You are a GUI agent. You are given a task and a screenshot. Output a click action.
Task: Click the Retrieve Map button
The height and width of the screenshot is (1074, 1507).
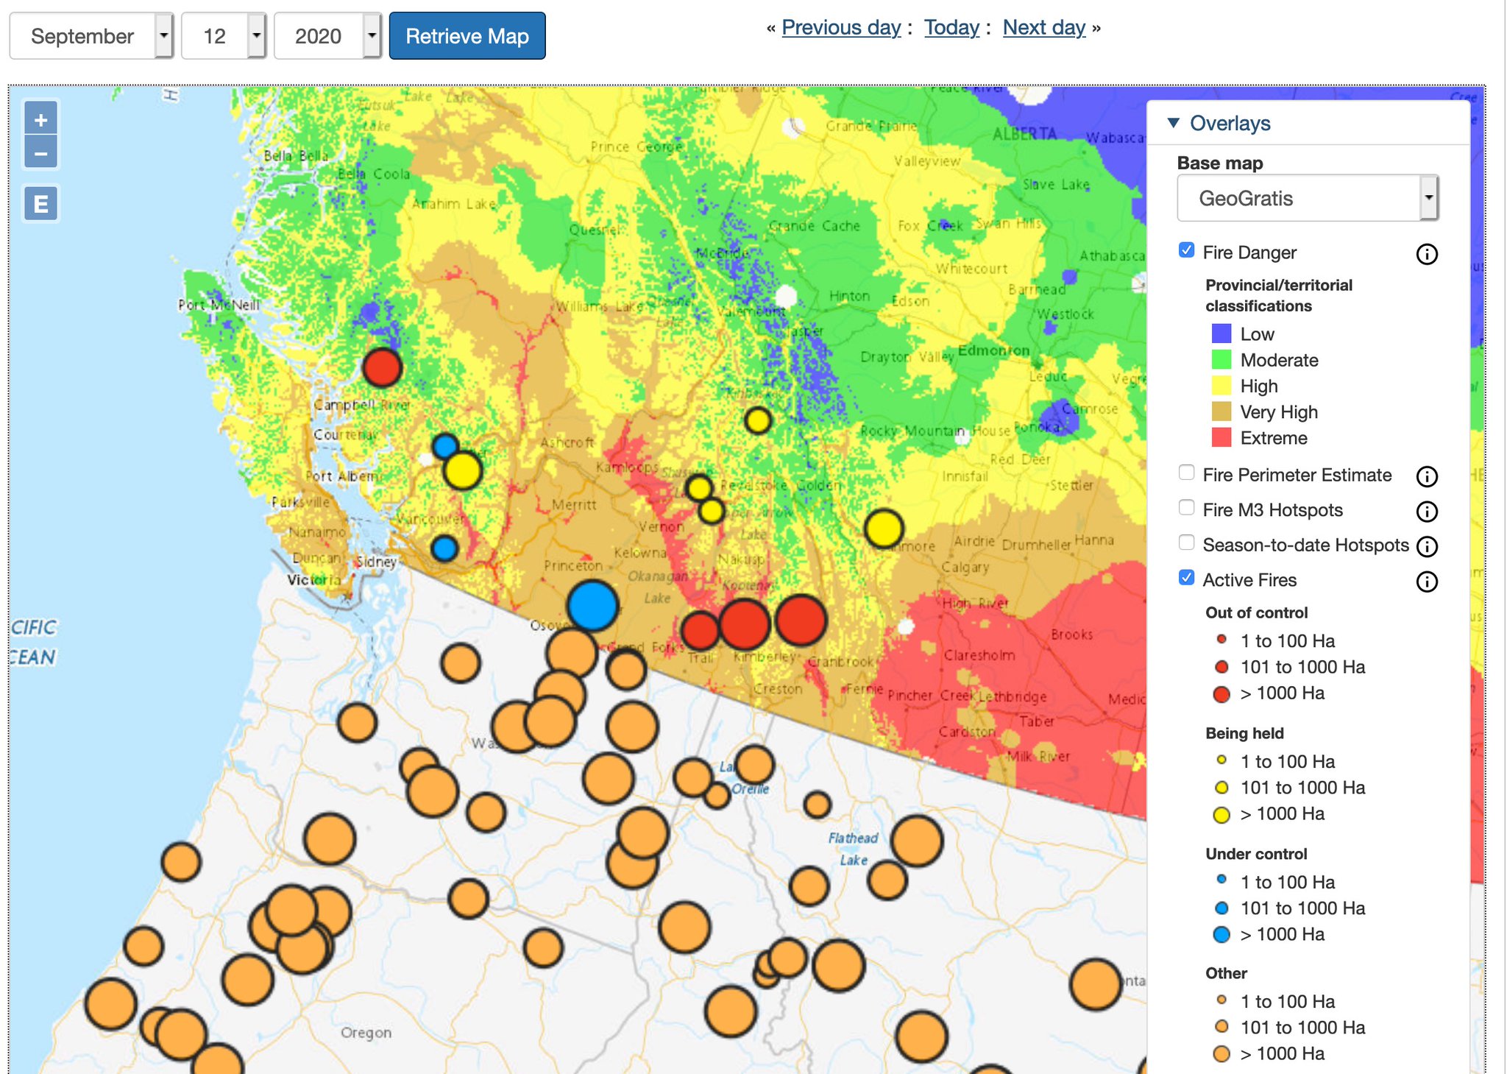coord(467,36)
